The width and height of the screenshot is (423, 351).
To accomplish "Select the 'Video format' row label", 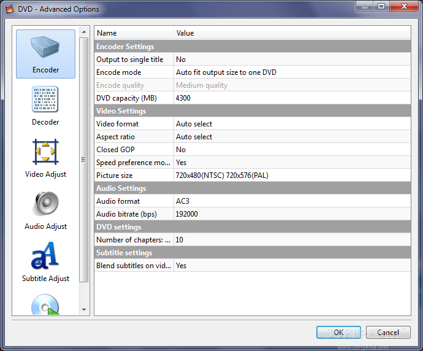I will (117, 124).
